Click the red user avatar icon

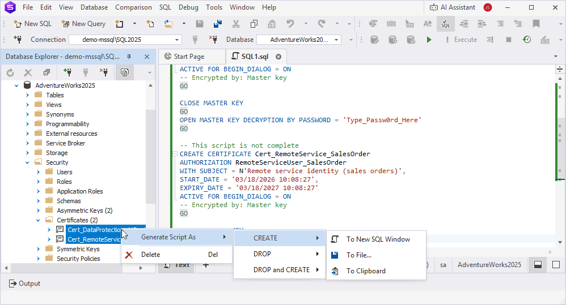click(x=488, y=7)
